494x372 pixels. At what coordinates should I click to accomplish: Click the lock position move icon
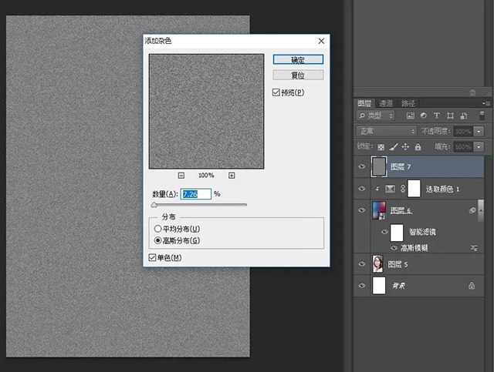[x=405, y=146]
